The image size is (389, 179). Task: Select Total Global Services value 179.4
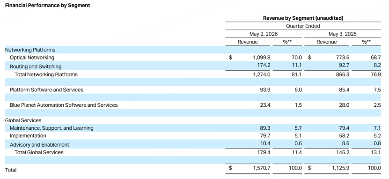coord(264,152)
